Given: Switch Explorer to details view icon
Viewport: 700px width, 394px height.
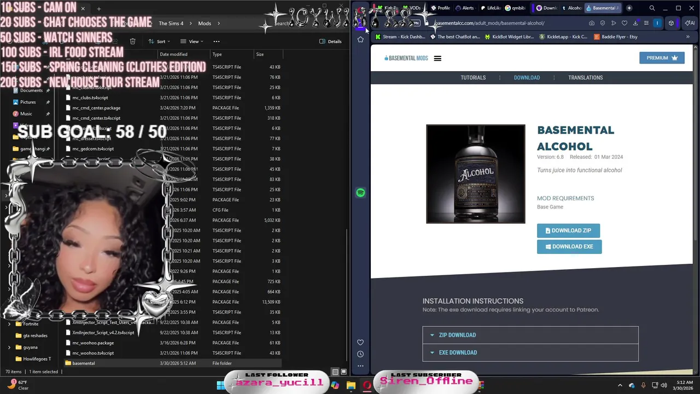Looking at the screenshot, I should (x=335, y=372).
